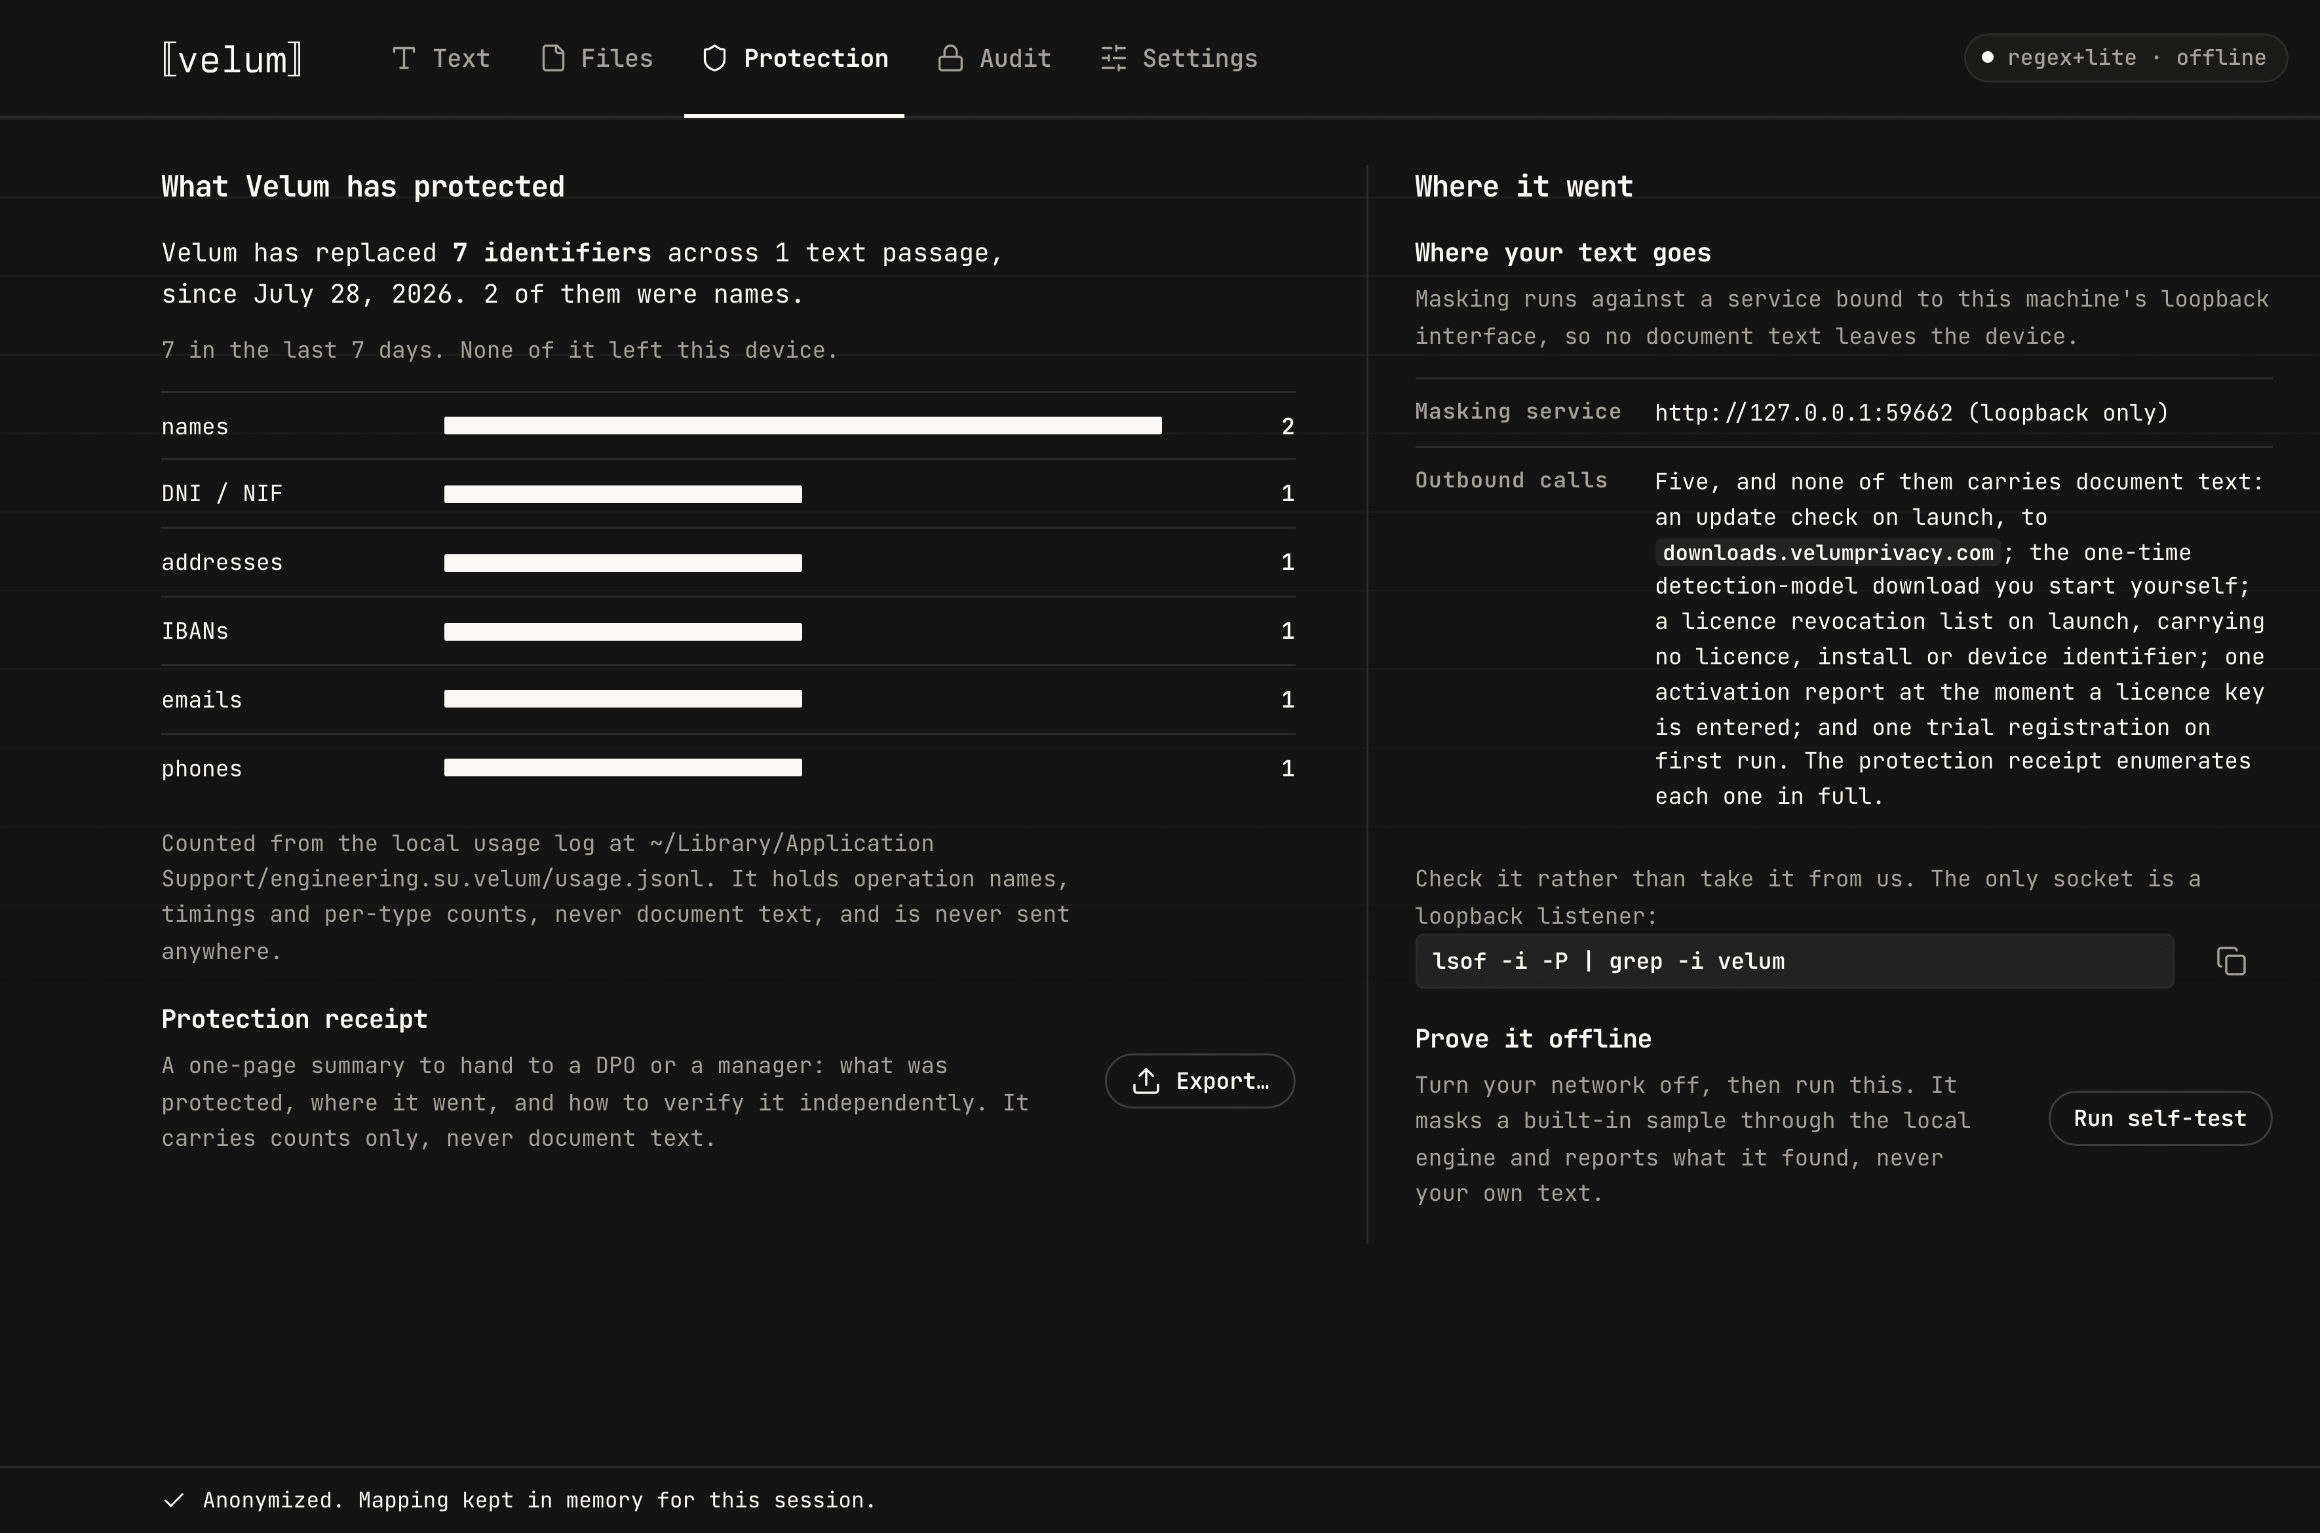Click the Protection tab's shield icon

(x=715, y=59)
